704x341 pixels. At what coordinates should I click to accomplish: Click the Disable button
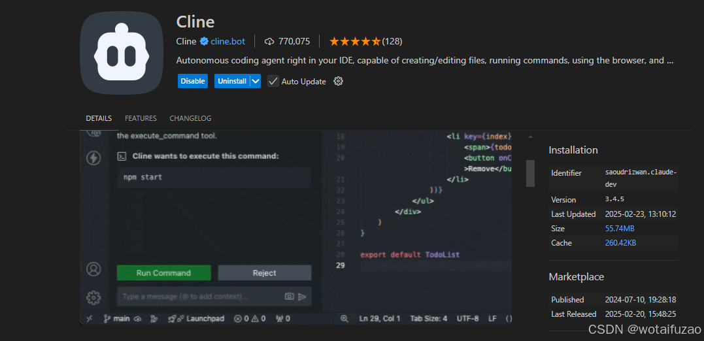tap(193, 81)
